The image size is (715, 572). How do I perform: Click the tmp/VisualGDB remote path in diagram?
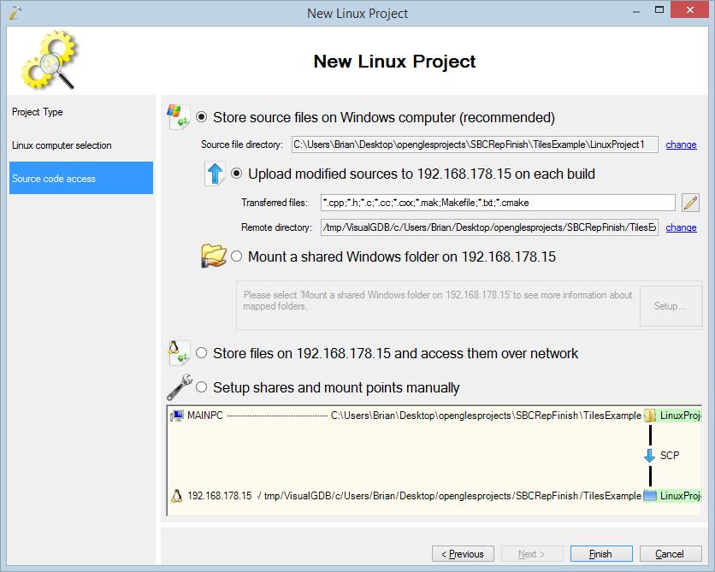coord(452,495)
